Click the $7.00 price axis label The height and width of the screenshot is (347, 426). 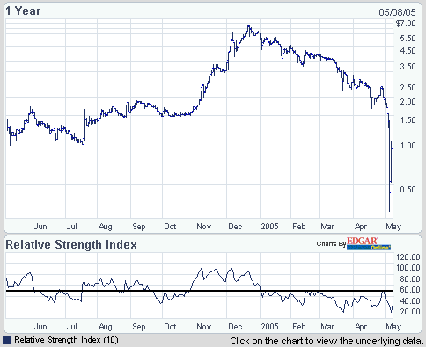(x=406, y=24)
